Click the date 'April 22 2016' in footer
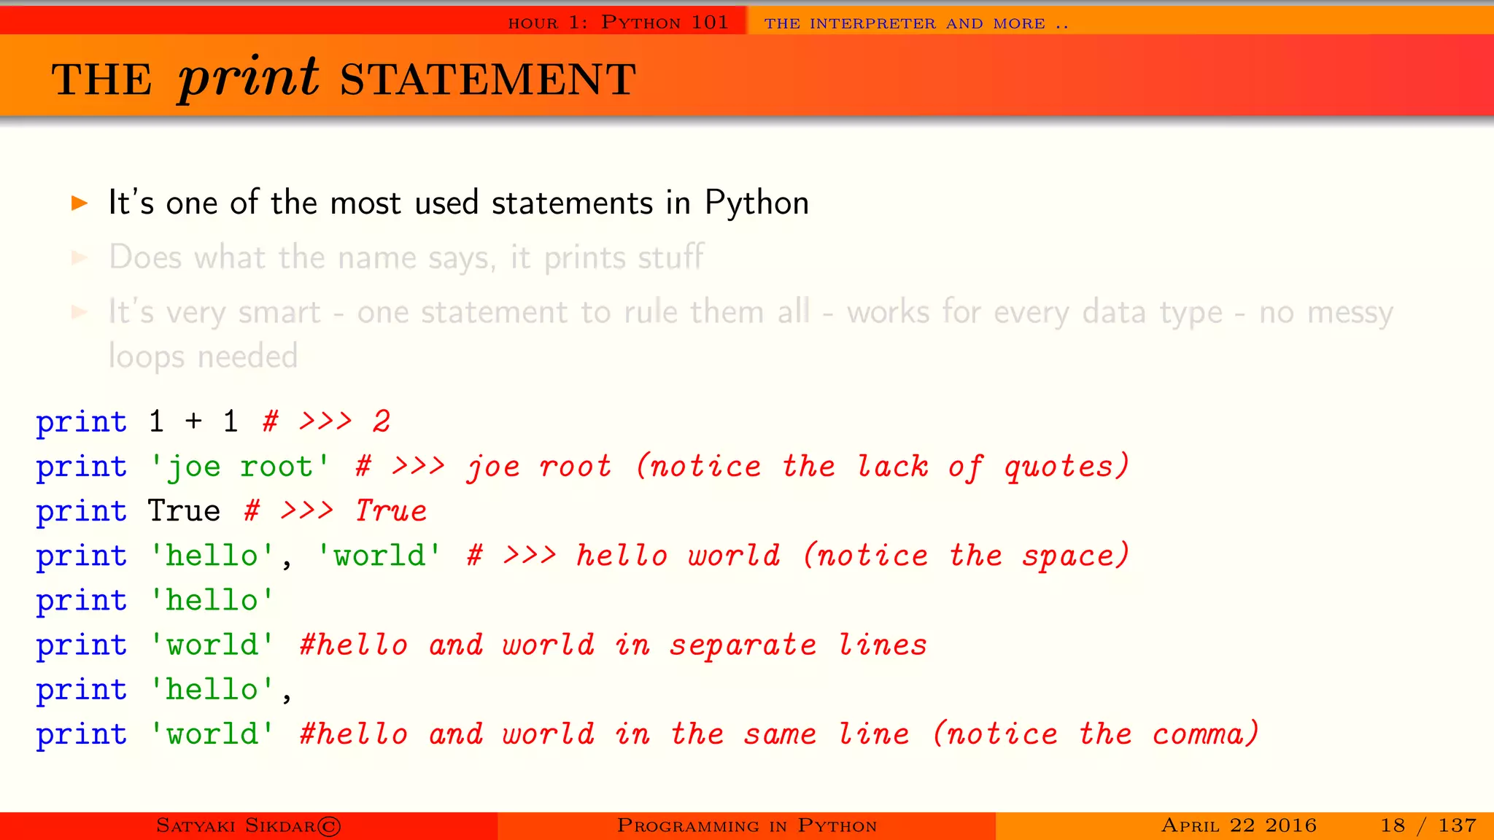This screenshot has height=840, width=1494. coord(1239,825)
